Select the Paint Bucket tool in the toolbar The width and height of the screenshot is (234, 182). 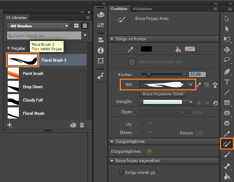click(227, 176)
